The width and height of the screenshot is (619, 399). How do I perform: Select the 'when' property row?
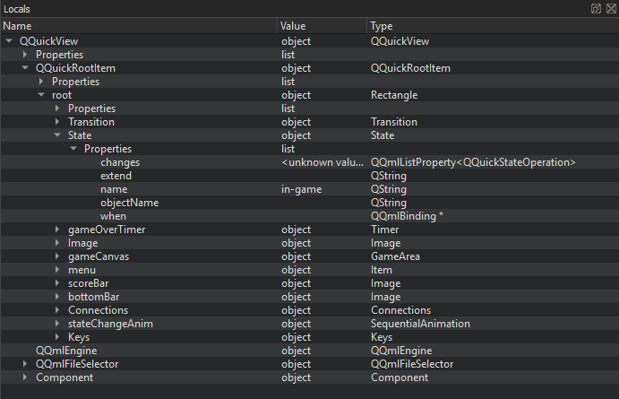tap(113, 216)
